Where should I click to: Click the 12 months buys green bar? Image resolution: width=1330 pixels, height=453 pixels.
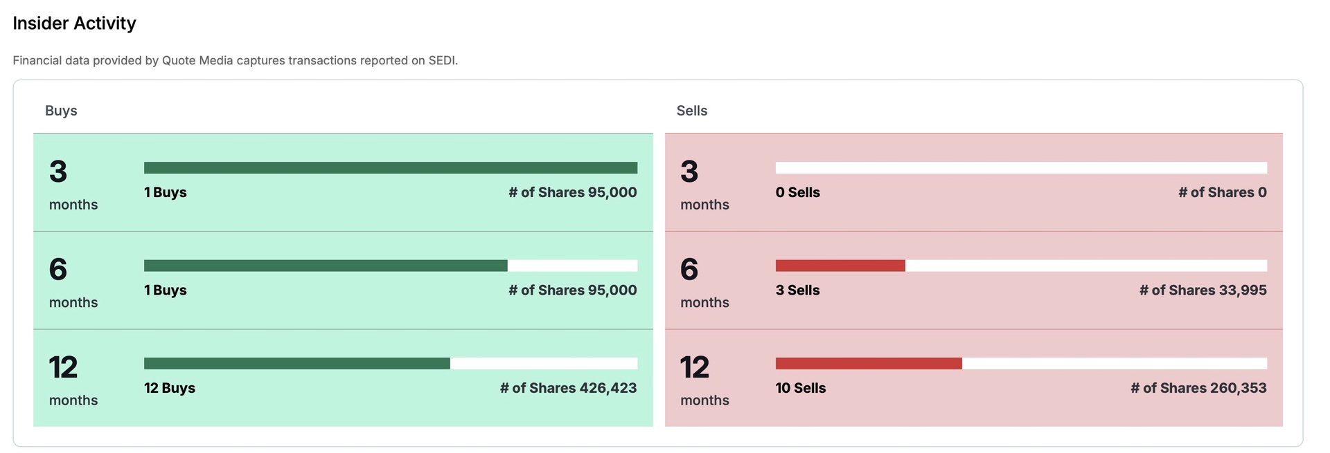point(296,364)
